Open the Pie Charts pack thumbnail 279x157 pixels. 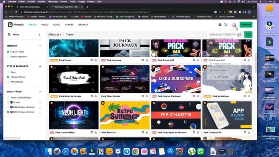(x=176, y=115)
